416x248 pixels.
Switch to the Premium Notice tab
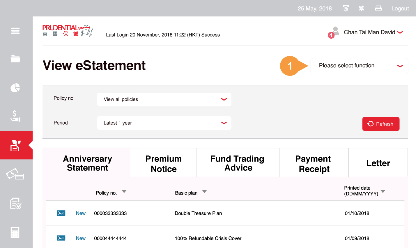164,163
